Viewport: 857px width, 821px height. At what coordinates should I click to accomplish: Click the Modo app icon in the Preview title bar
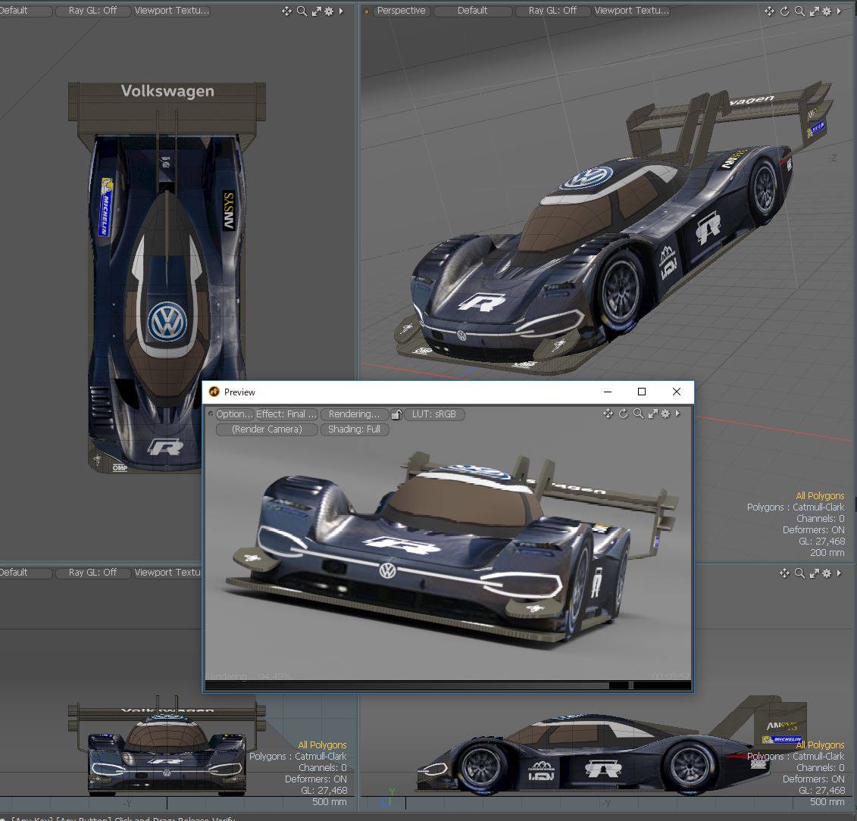coord(214,392)
